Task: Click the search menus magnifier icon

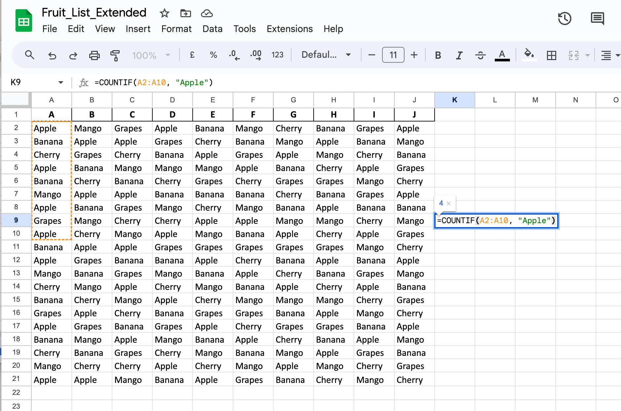Action: 30,55
